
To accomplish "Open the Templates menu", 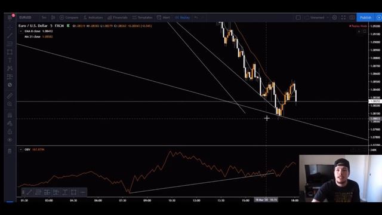I will (x=142, y=17).
